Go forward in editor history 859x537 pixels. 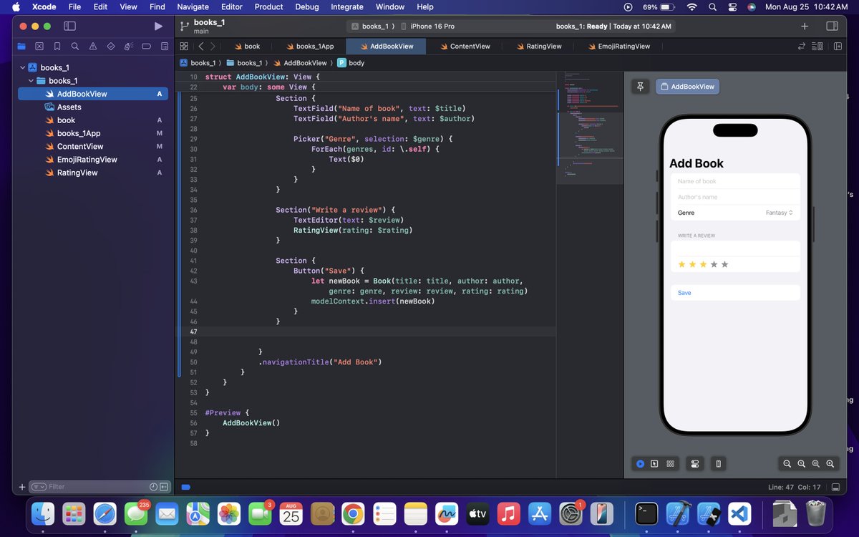click(x=213, y=46)
